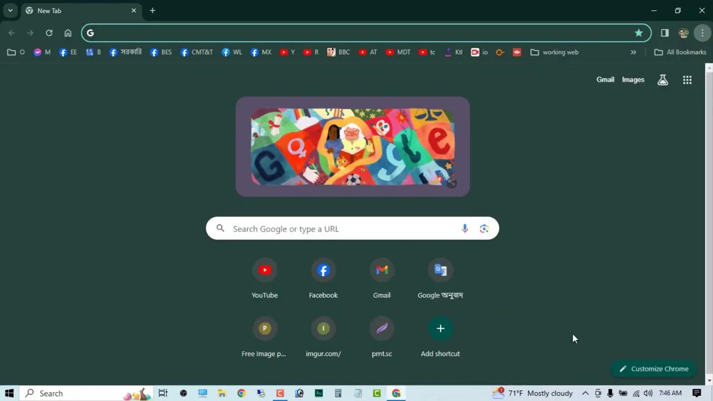Viewport: 713px width, 401px height.
Task: Open Search Labs beaker icon
Action: [662, 80]
